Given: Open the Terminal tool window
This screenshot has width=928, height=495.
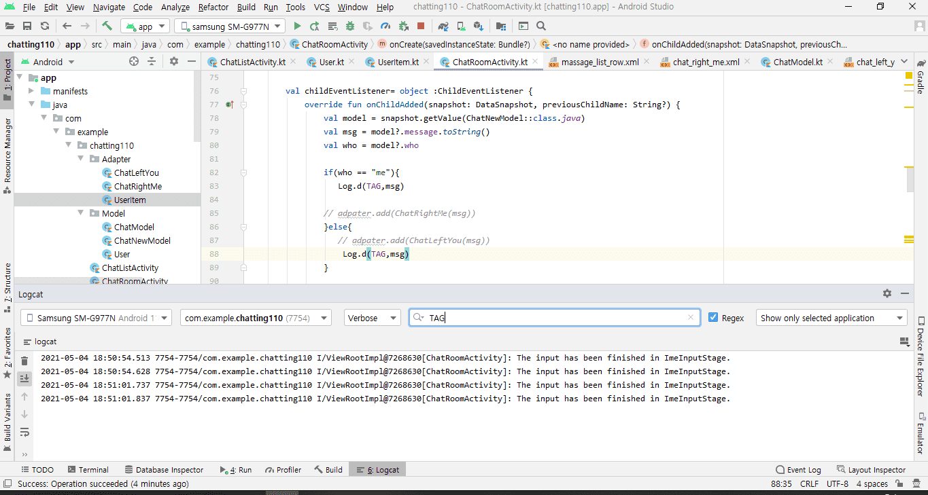Looking at the screenshot, I should (x=87, y=470).
